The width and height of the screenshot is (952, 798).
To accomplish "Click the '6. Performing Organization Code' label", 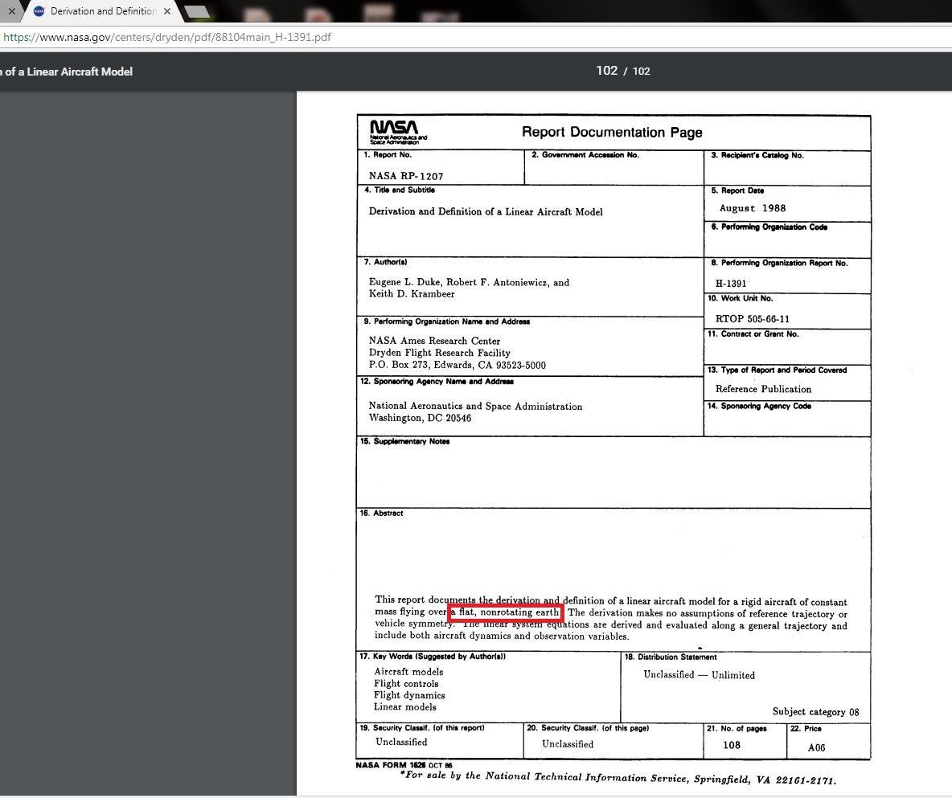I will coord(769,227).
